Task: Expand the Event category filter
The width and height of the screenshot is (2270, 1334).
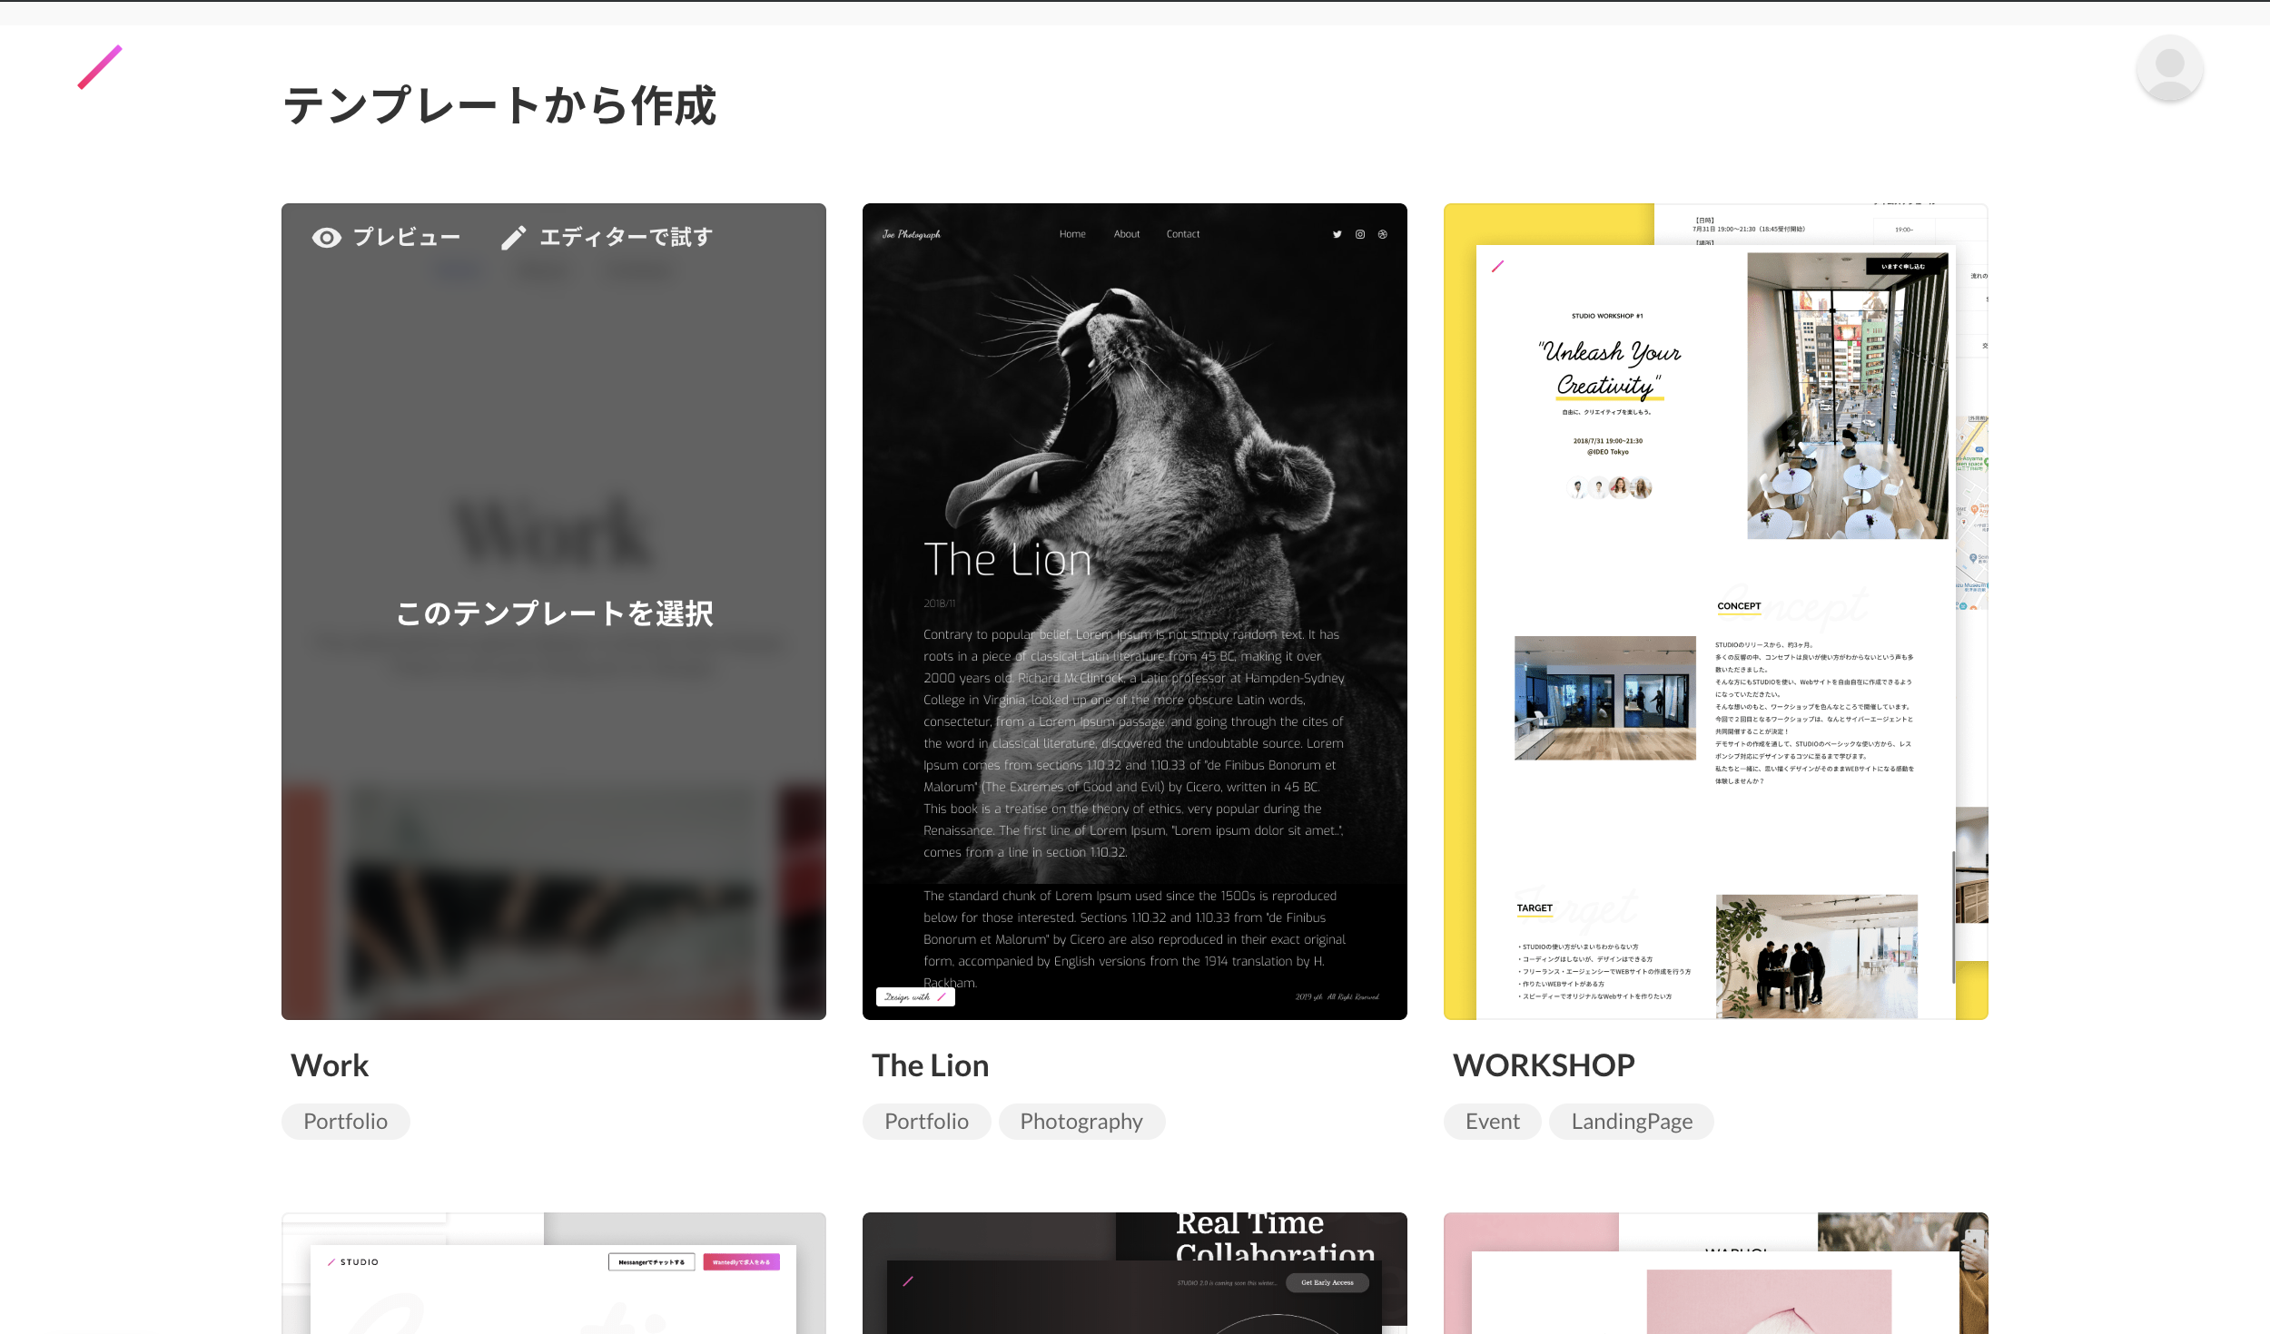Action: pyautogui.click(x=1492, y=1122)
